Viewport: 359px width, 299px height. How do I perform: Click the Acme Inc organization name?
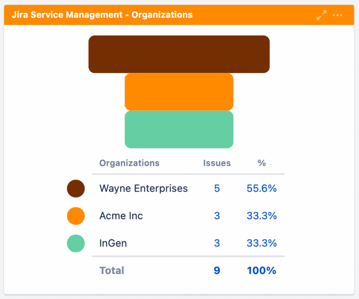tap(121, 216)
